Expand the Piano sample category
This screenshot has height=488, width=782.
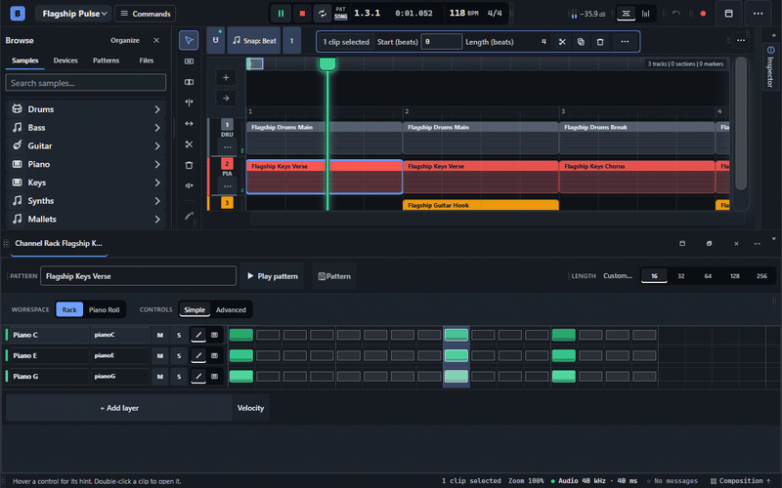tap(86, 164)
